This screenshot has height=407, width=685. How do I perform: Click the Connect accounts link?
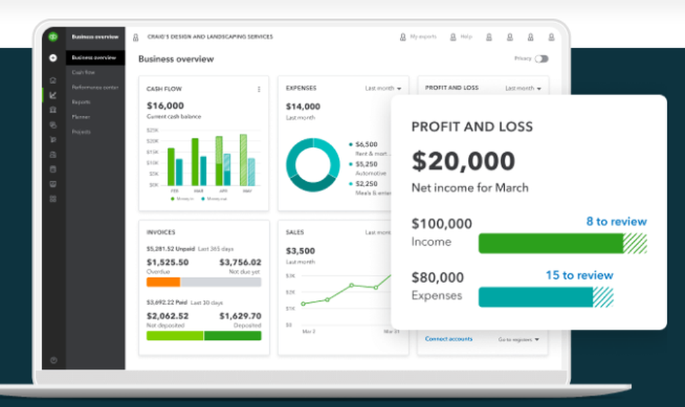coord(449,338)
